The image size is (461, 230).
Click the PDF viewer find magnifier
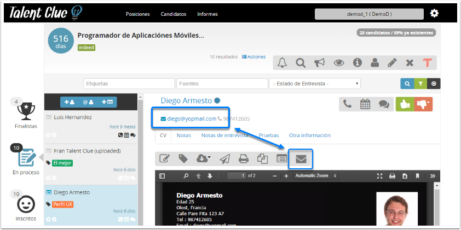186,176
